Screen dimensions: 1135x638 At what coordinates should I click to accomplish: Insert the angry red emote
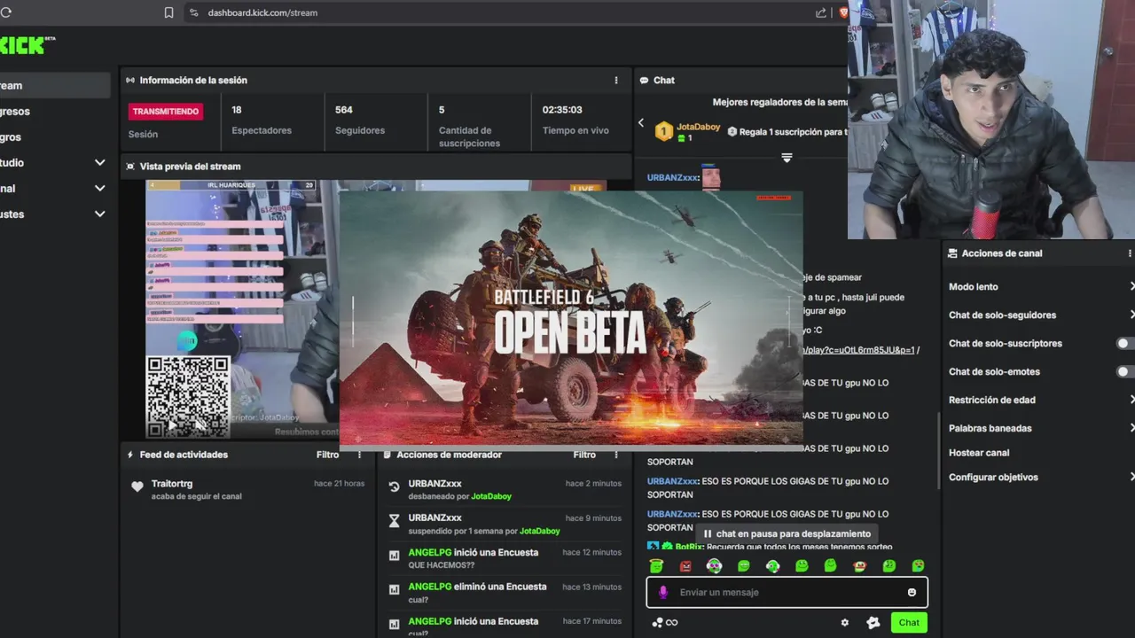[685, 565]
